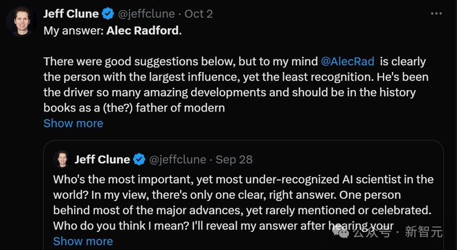Click the bold Alec Radford text
This screenshot has height=250, width=457.
[x=143, y=30]
